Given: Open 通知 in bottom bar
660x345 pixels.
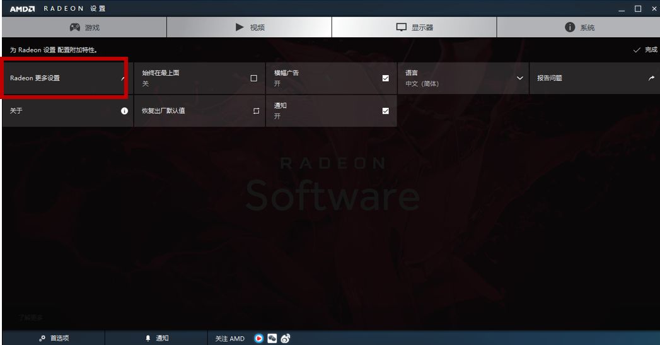Looking at the screenshot, I should [156, 338].
